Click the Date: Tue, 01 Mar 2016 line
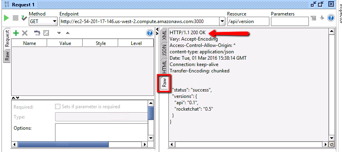Screen dimensions: 342x152 tap(208, 58)
